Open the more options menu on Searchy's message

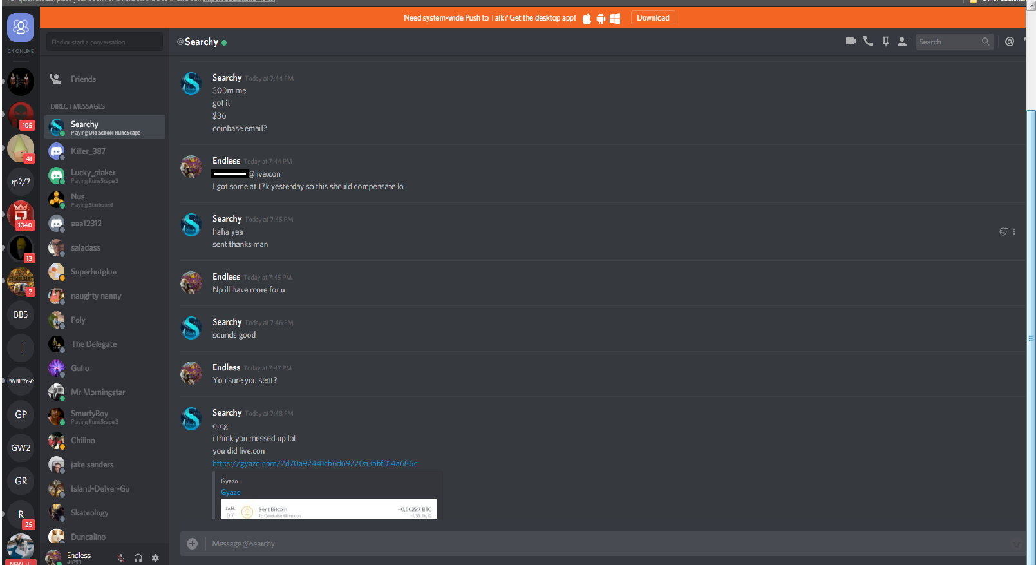1014,231
